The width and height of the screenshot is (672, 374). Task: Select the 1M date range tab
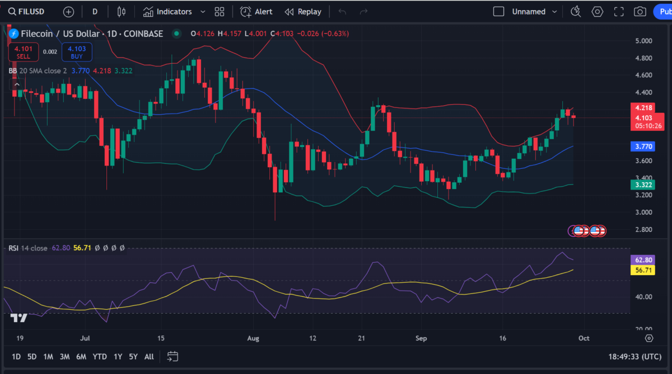[48, 356]
